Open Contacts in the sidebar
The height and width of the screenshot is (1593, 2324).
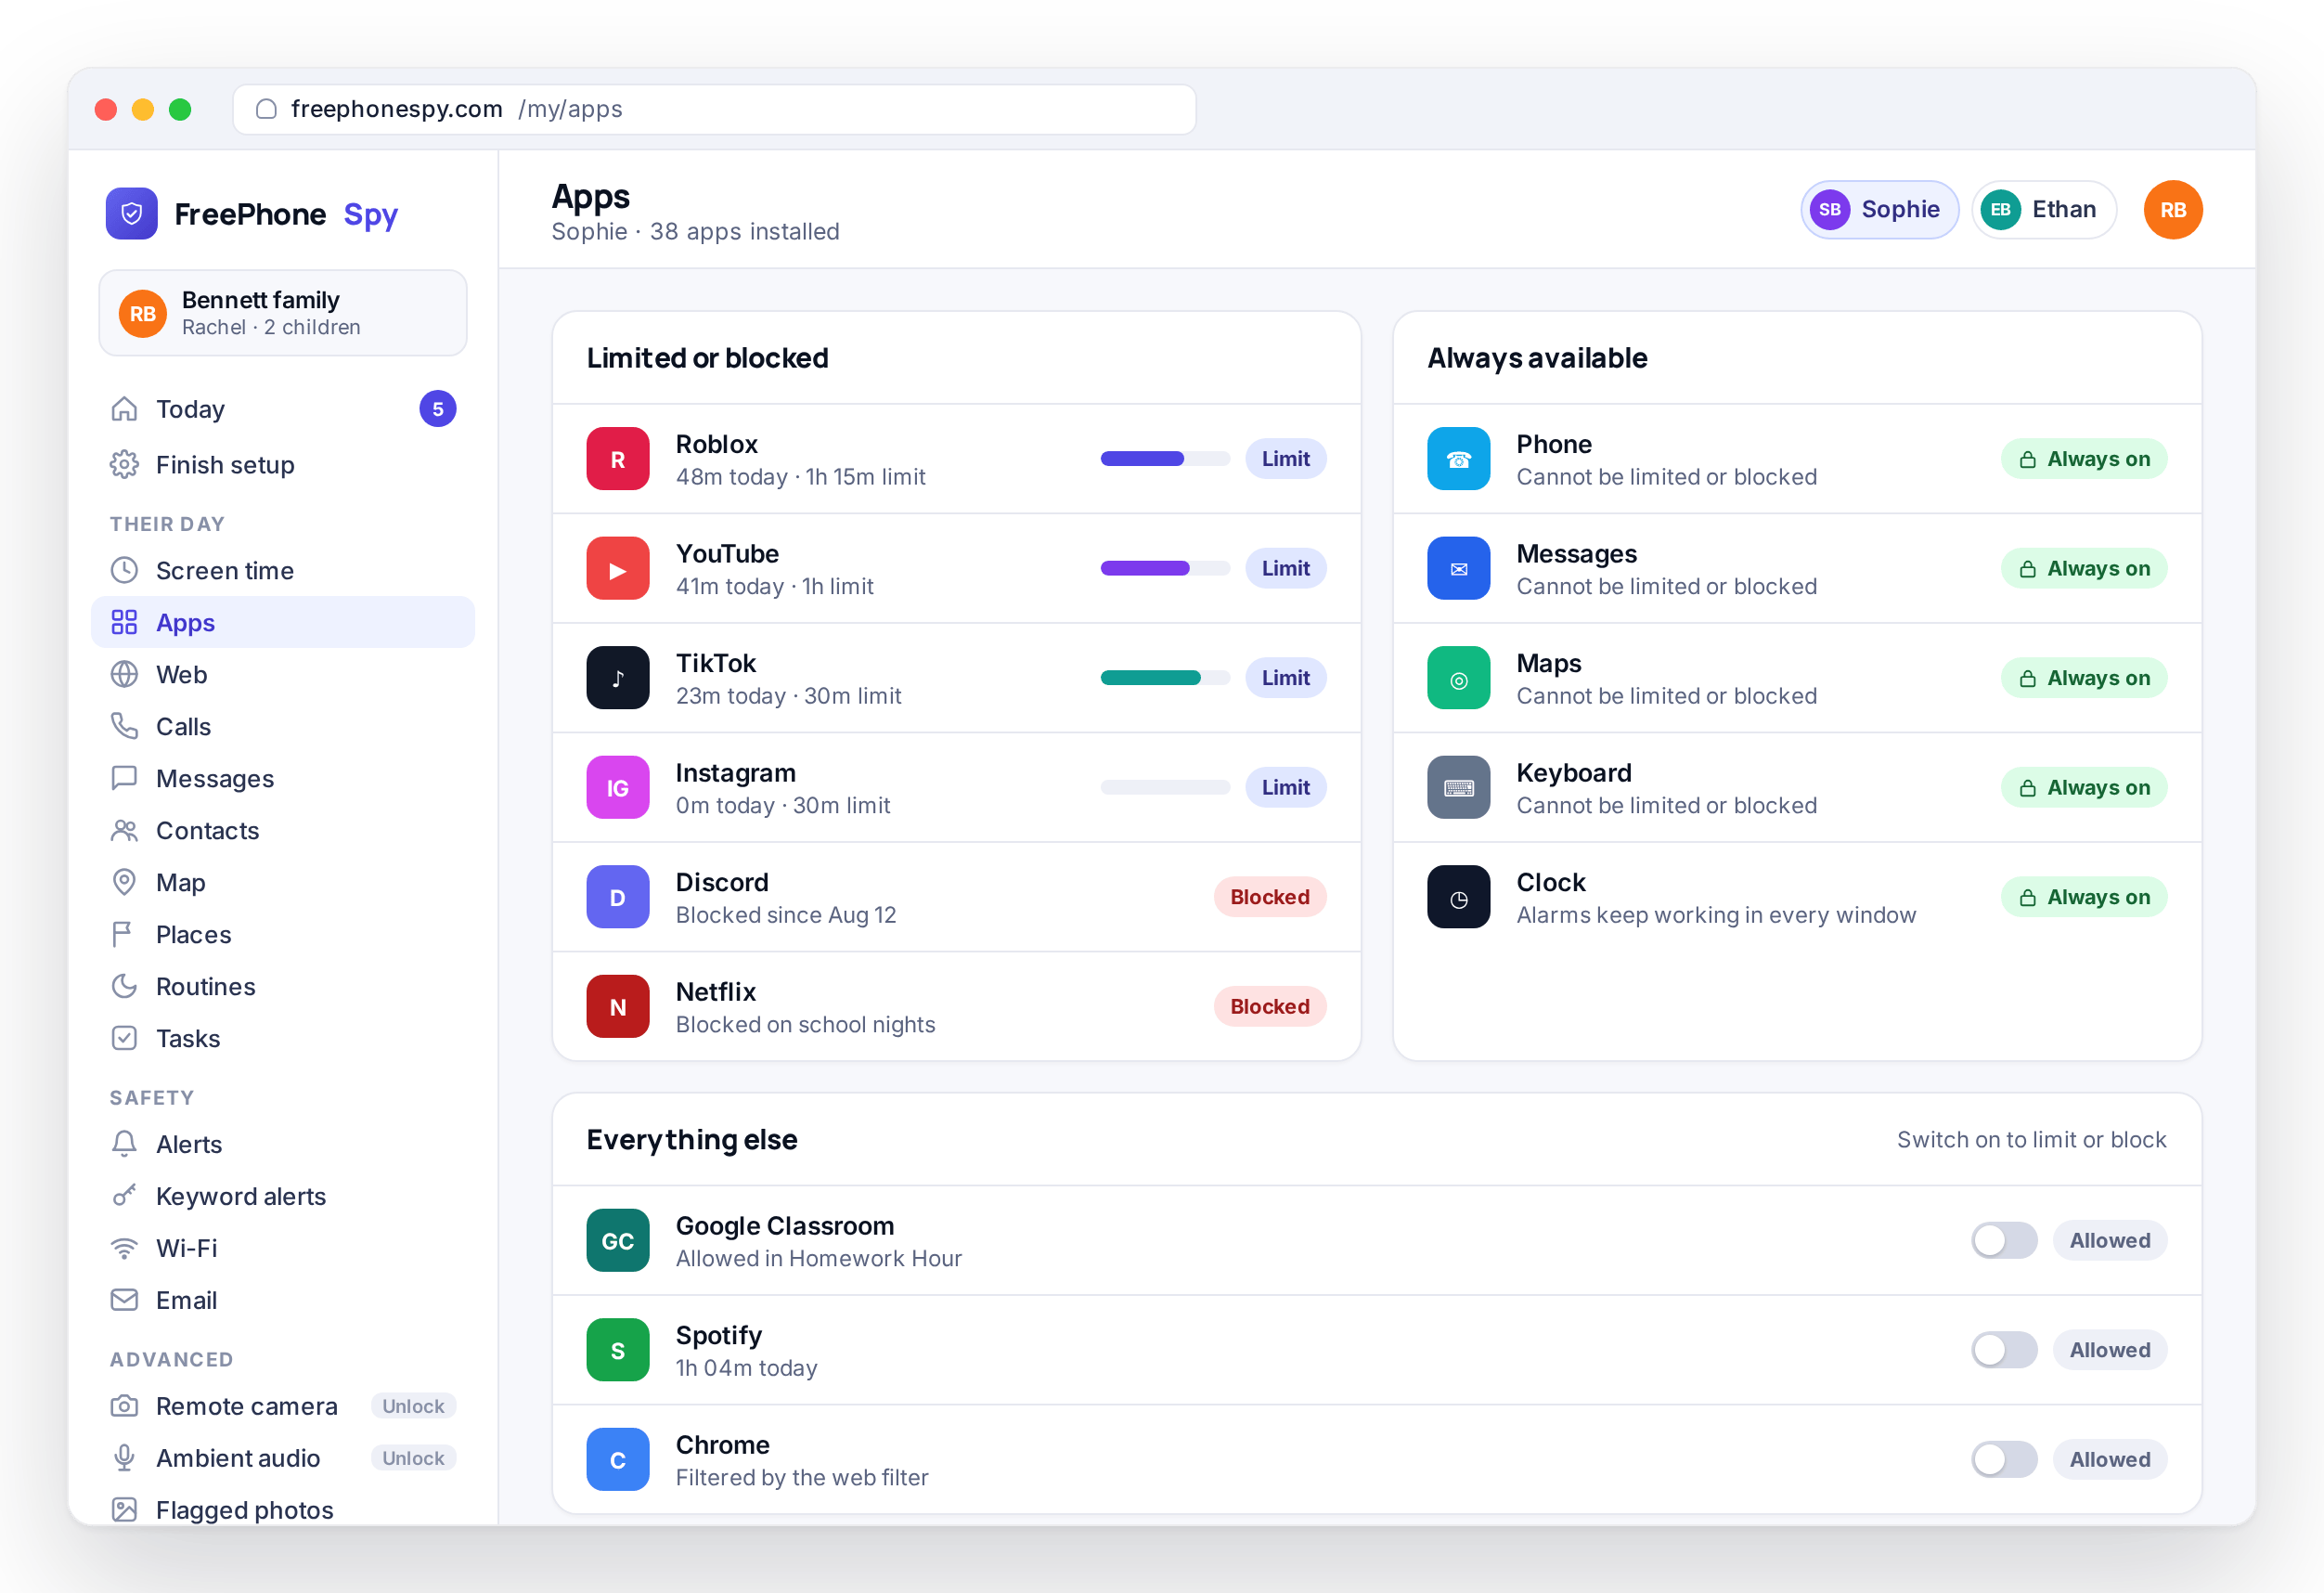(283, 831)
